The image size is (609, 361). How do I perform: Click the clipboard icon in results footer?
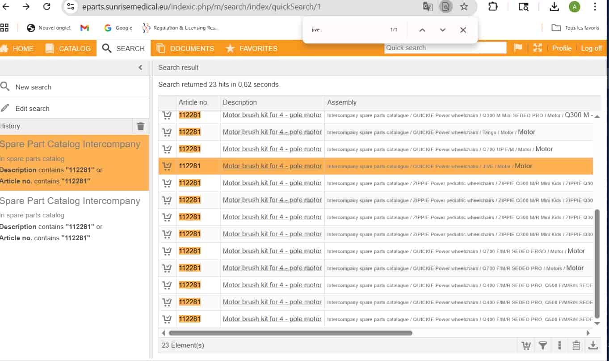576,345
